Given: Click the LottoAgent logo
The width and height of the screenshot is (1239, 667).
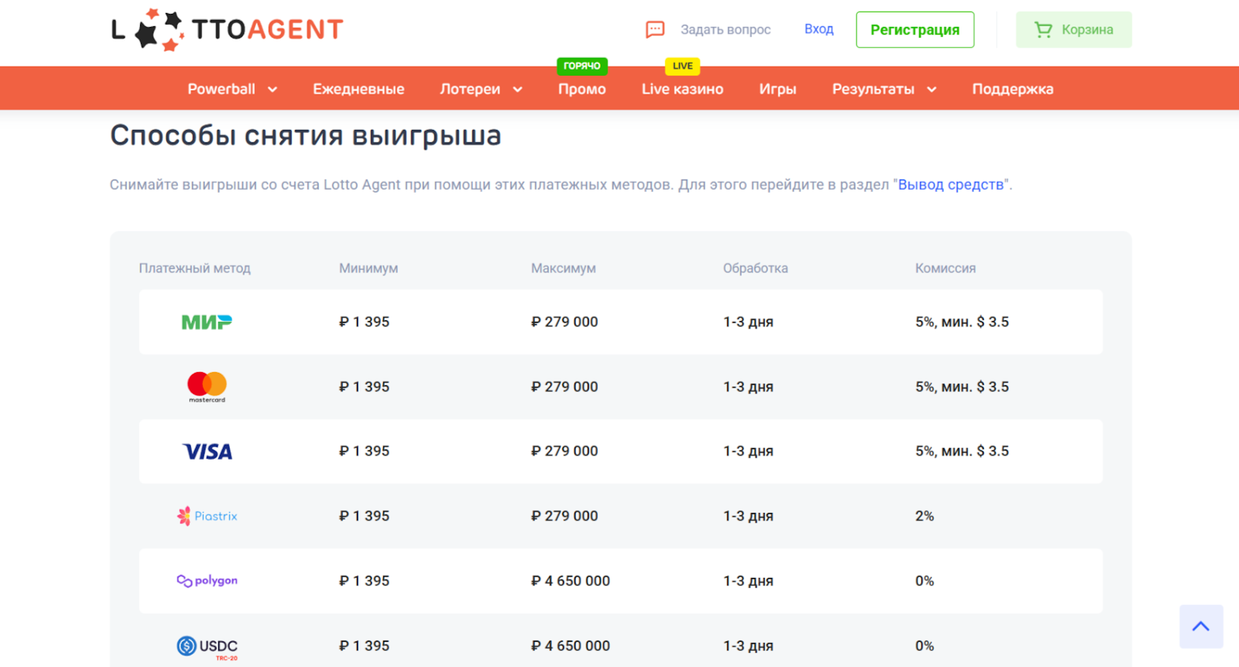Looking at the screenshot, I should [x=227, y=30].
